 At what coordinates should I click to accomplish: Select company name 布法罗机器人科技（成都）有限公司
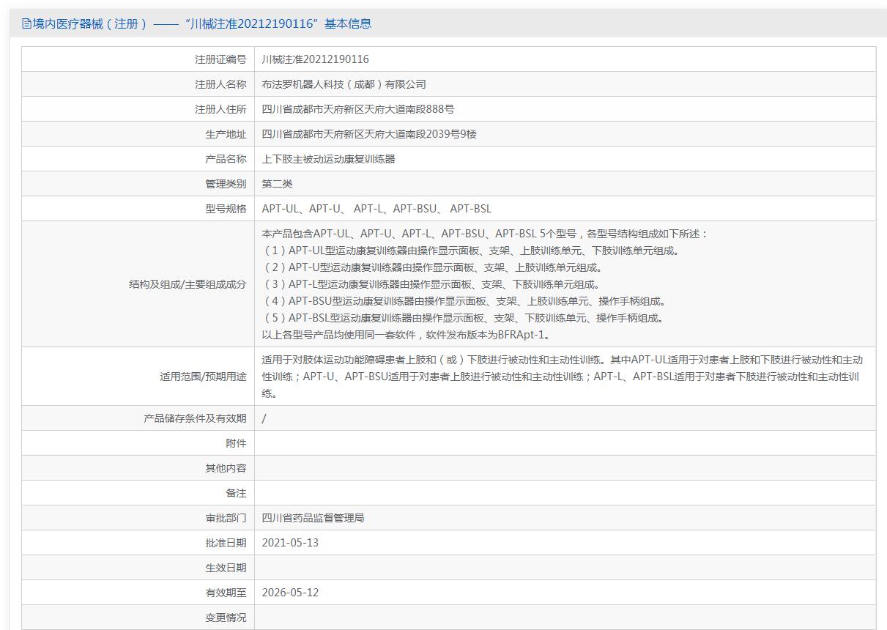pyautogui.click(x=344, y=84)
